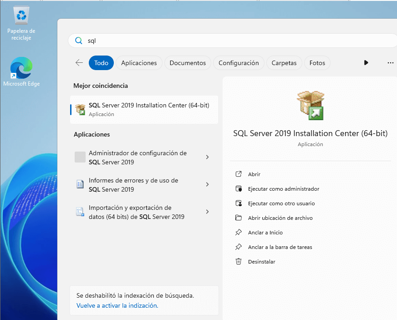397x320 pixels.
Task: Click the trash icon next to Desinstalar
Action: 239,261
